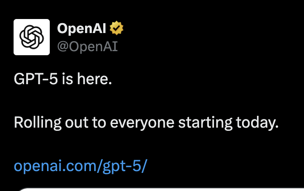The height and width of the screenshot is (191, 304).
Task: Click the word "starting" in the tweet body
Action: coord(205,123)
